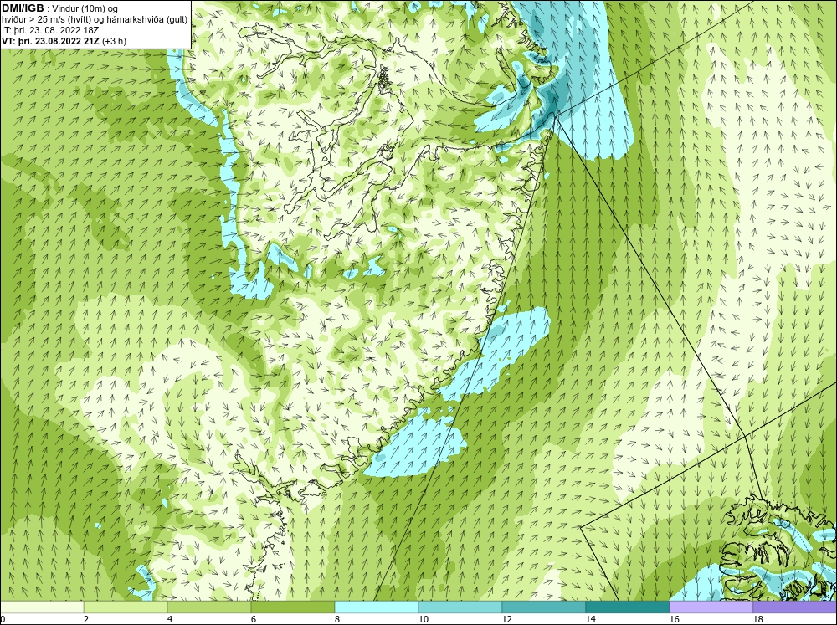The width and height of the screenshot is (837, 625).
Task: Click the legend label '18'
Action: [759, 619]
